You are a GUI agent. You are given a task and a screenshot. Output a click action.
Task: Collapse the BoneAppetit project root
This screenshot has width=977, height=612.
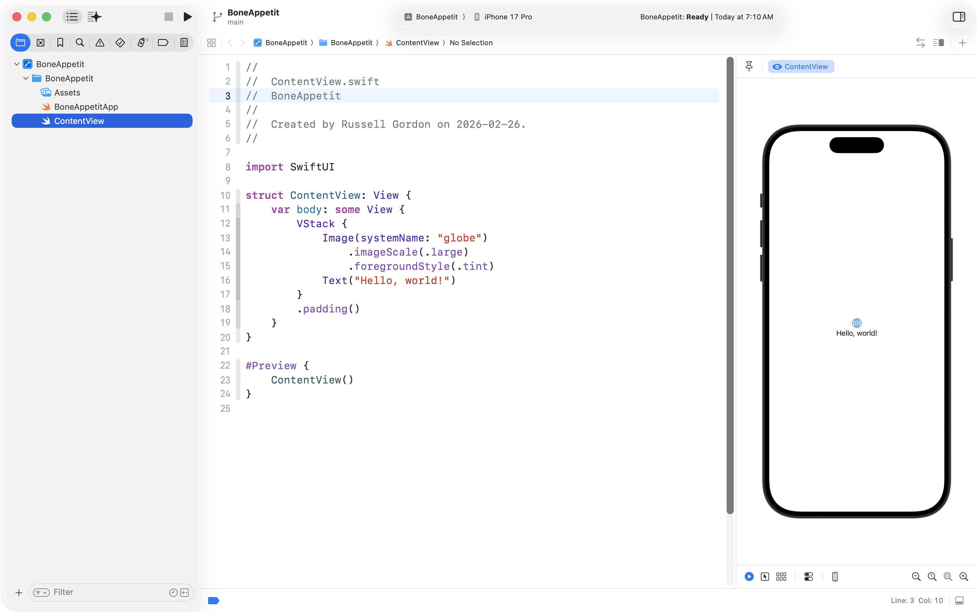pyautogui.click(x=16, y=64)
